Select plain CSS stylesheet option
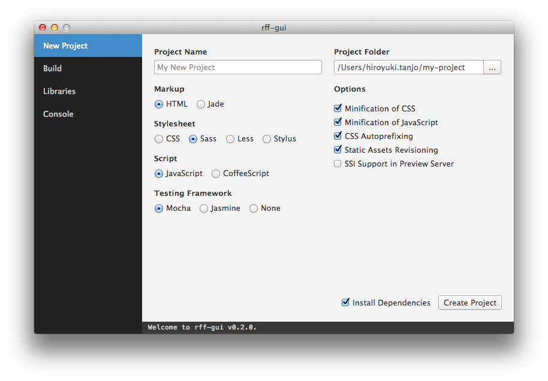 coord(159,139)
